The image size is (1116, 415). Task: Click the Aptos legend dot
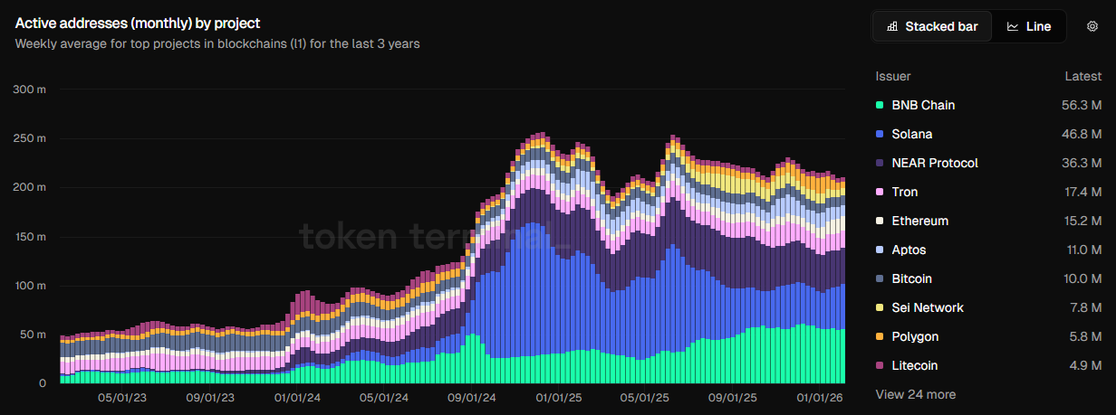tap(880, 250)
